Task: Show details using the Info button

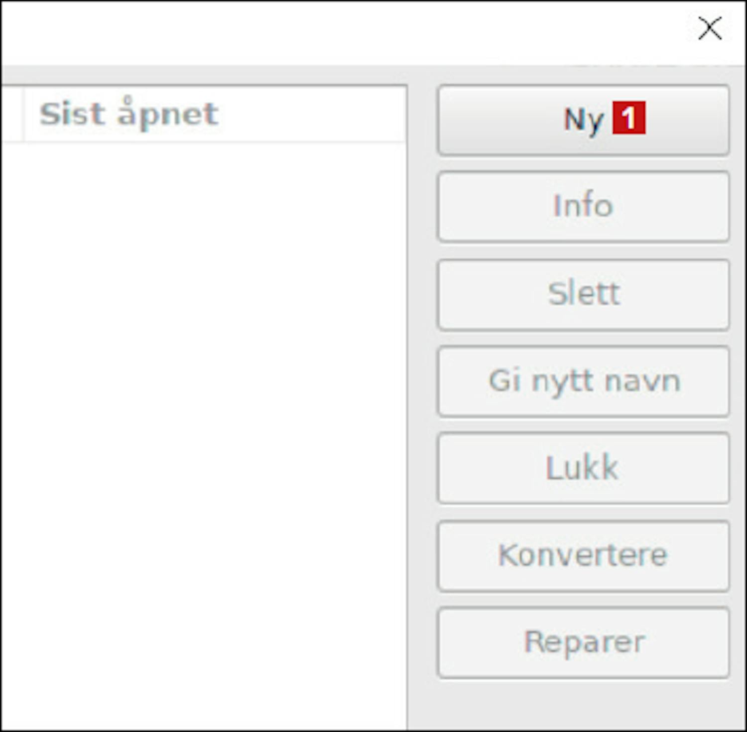Action: click(583, 206)
